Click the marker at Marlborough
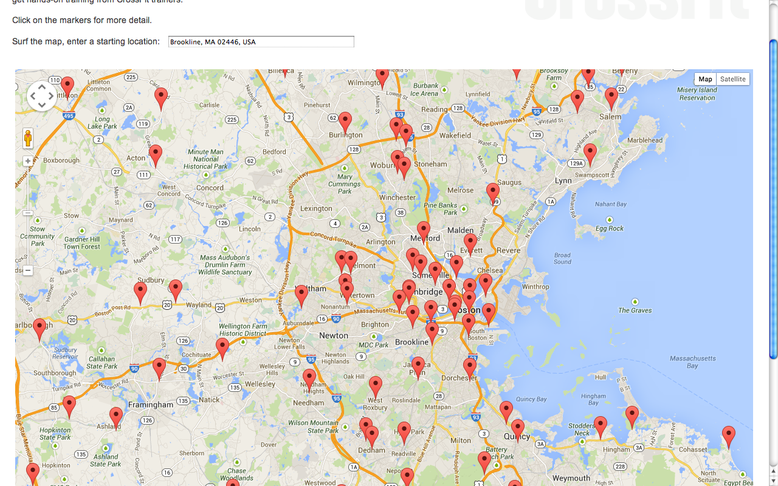 point(40,330)
